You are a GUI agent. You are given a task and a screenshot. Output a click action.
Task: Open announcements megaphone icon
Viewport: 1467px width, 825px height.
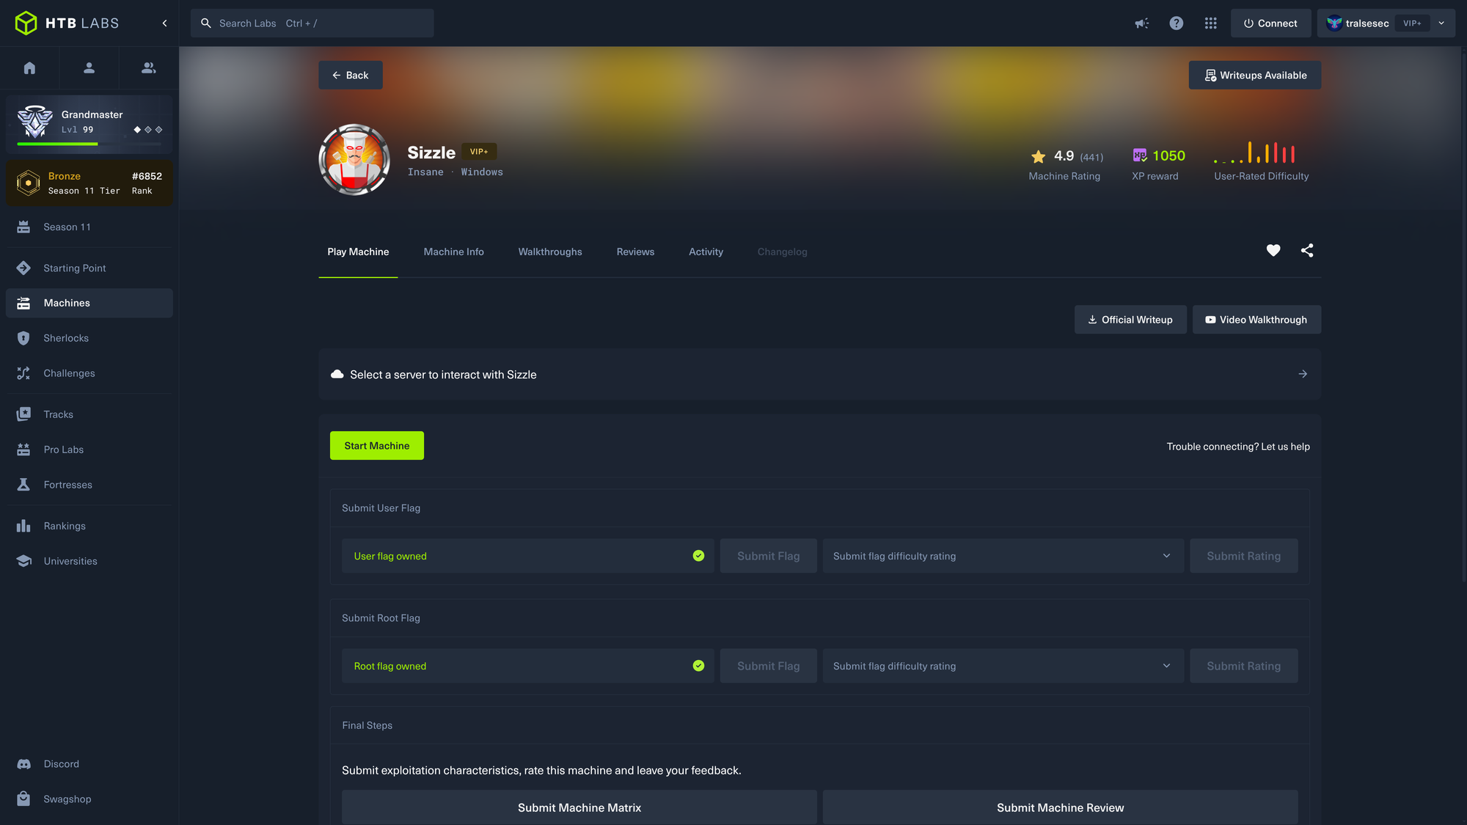pyautogui.click(x=1141, y=23)
